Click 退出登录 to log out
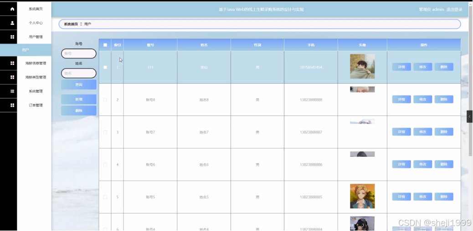The width and height of the screenshot is (473, 231). 454,10
